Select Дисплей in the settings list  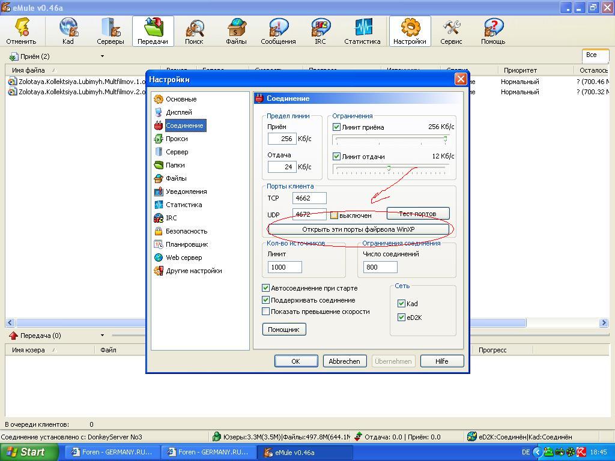[178, 112]
